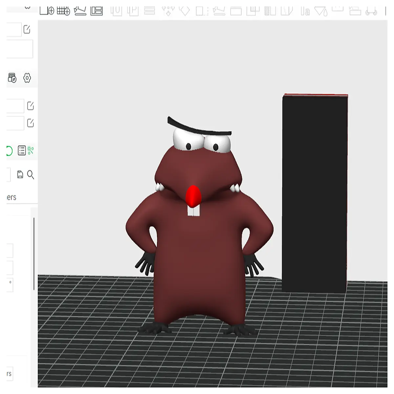This screenshot has width=394, height=394.
Task: Toggle the green switch in process header
Action: [9, 151]
